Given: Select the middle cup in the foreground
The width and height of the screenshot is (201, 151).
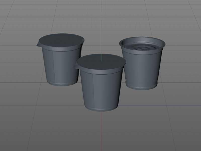Looking at the screenshot, I should pyautogui.click(x=100, y=83).
